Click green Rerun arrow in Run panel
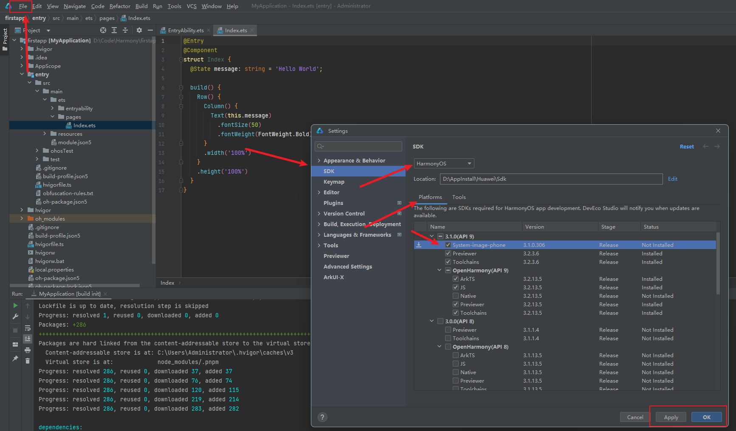Viewport: 736px width, 431px height. (x=15, y=305)
